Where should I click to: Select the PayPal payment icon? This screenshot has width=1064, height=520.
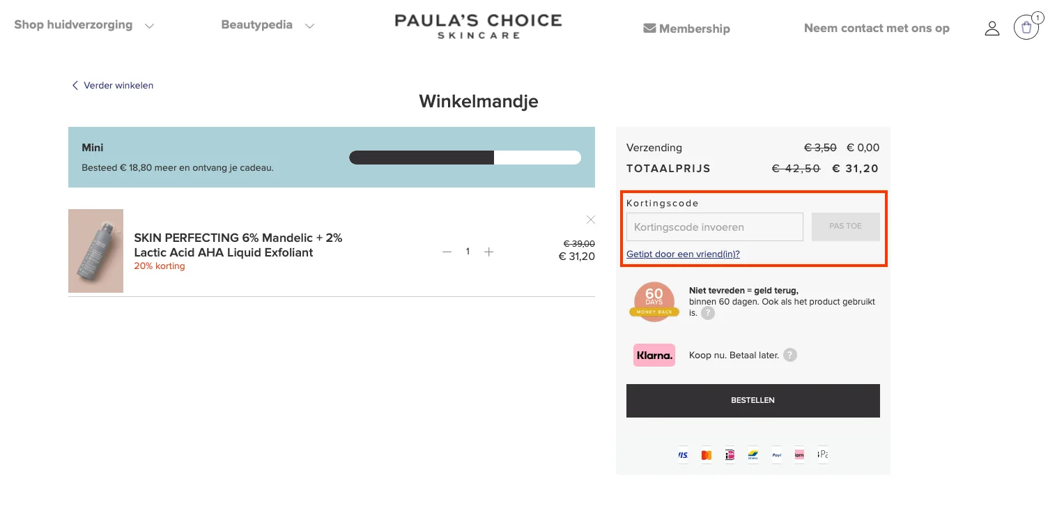coord(776,454)
